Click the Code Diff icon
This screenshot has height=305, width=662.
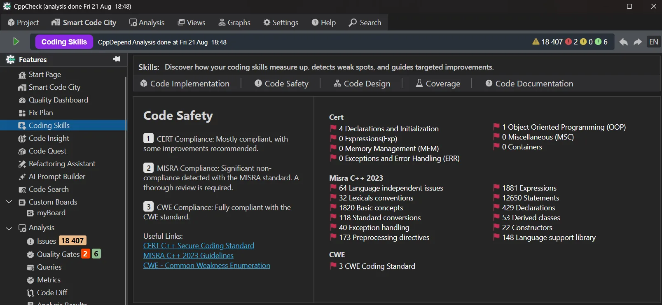30,293
